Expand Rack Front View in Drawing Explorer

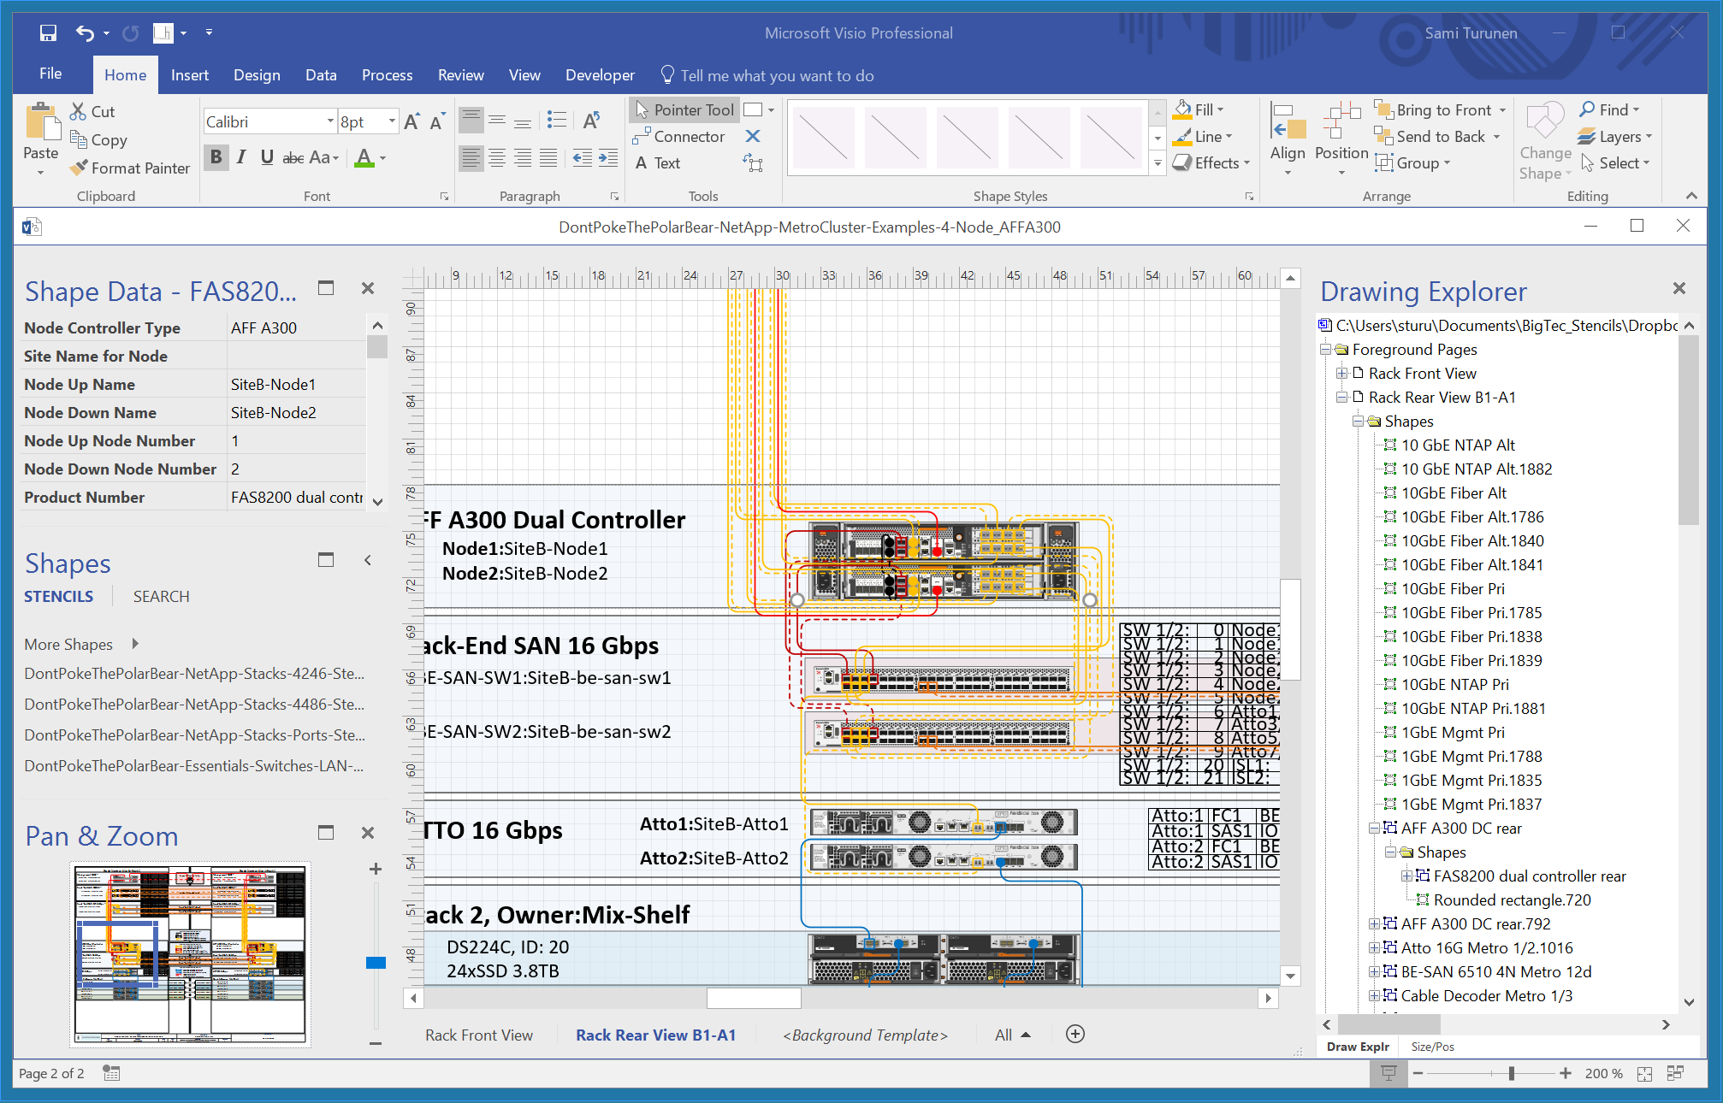point(1341,373)
